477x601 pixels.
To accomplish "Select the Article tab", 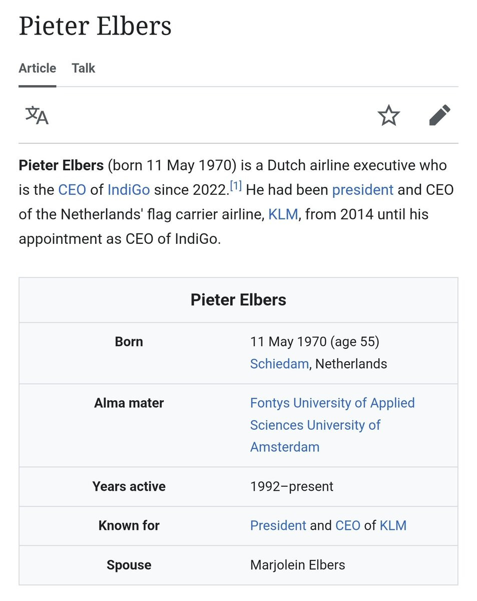I will 37,68.
